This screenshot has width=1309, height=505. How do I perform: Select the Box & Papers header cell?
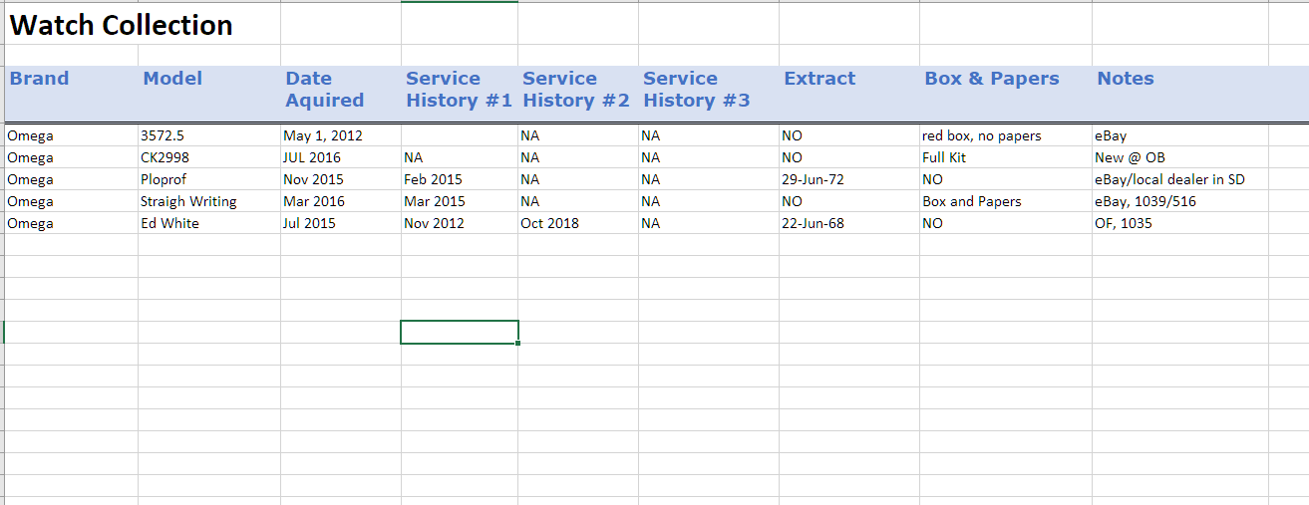click(992, 80)
